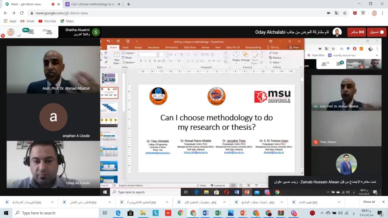Open Excel from the taskbar

click(x=218, y=213)
